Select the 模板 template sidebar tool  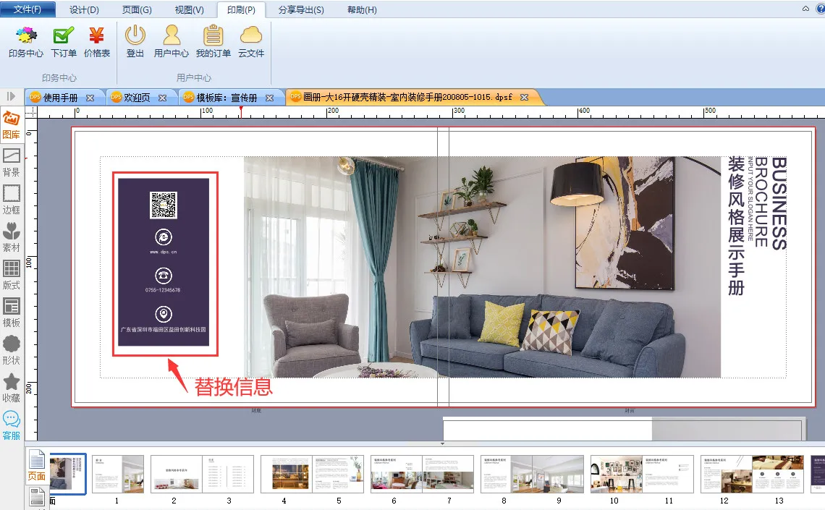11,313
